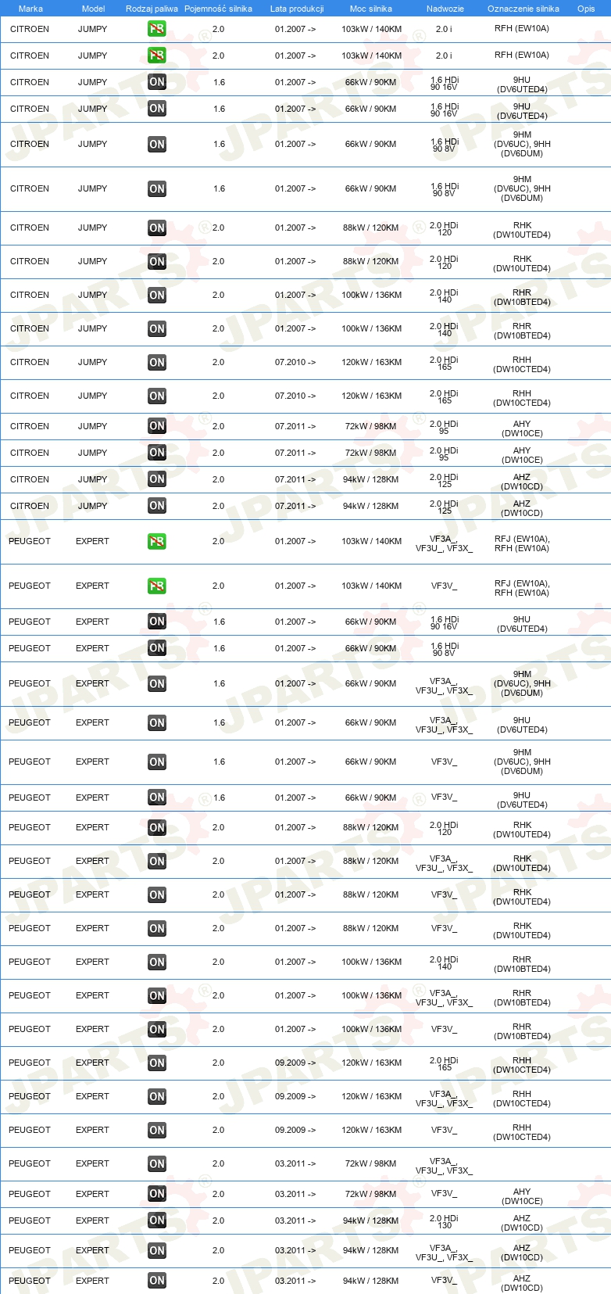
Task: Click ON diesel icon in Peugeot 1.6 HDi 90 8V row
Action: point(157,648)
